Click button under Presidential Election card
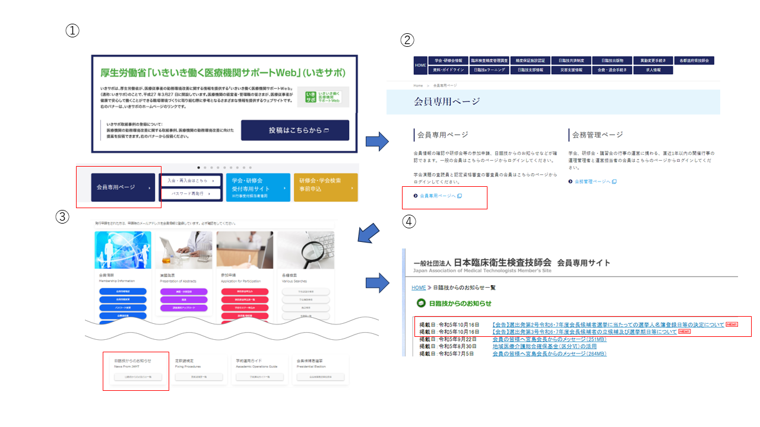 point(321,377)
